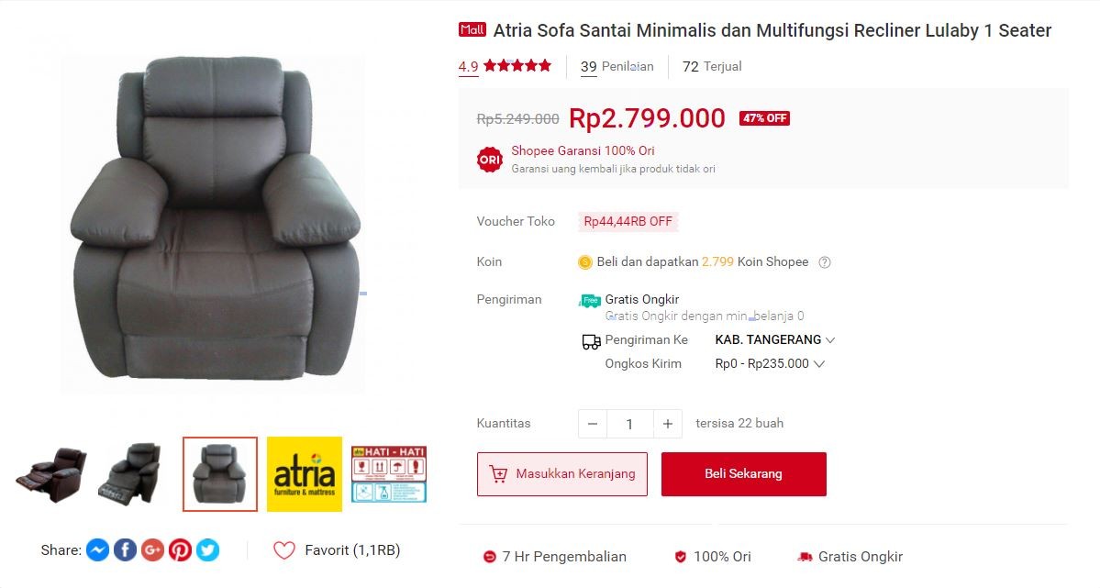
Task: Buy now with Beli Sekarang button
Action: pos(744,474)
